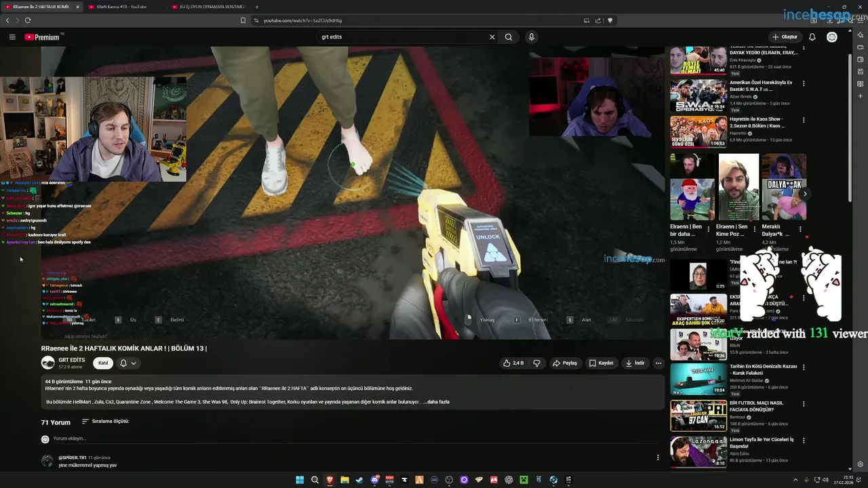Add item to Brave sidebar with plus
This screenshot has height=488, width=868.
coord(861,96)
